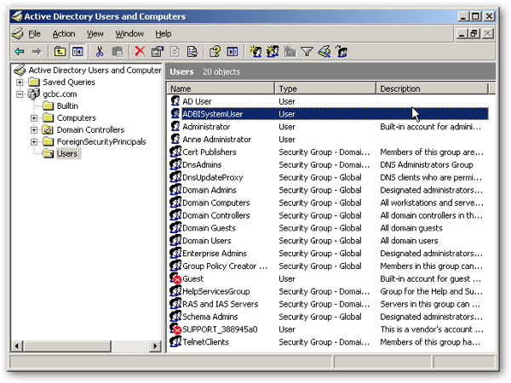Click the Help question mark icon
The width and height of the screenshot is (511, 383).
point(215,51)
